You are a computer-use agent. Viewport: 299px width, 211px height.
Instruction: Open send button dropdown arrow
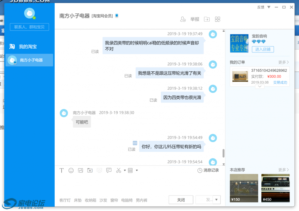coord(216,200)
